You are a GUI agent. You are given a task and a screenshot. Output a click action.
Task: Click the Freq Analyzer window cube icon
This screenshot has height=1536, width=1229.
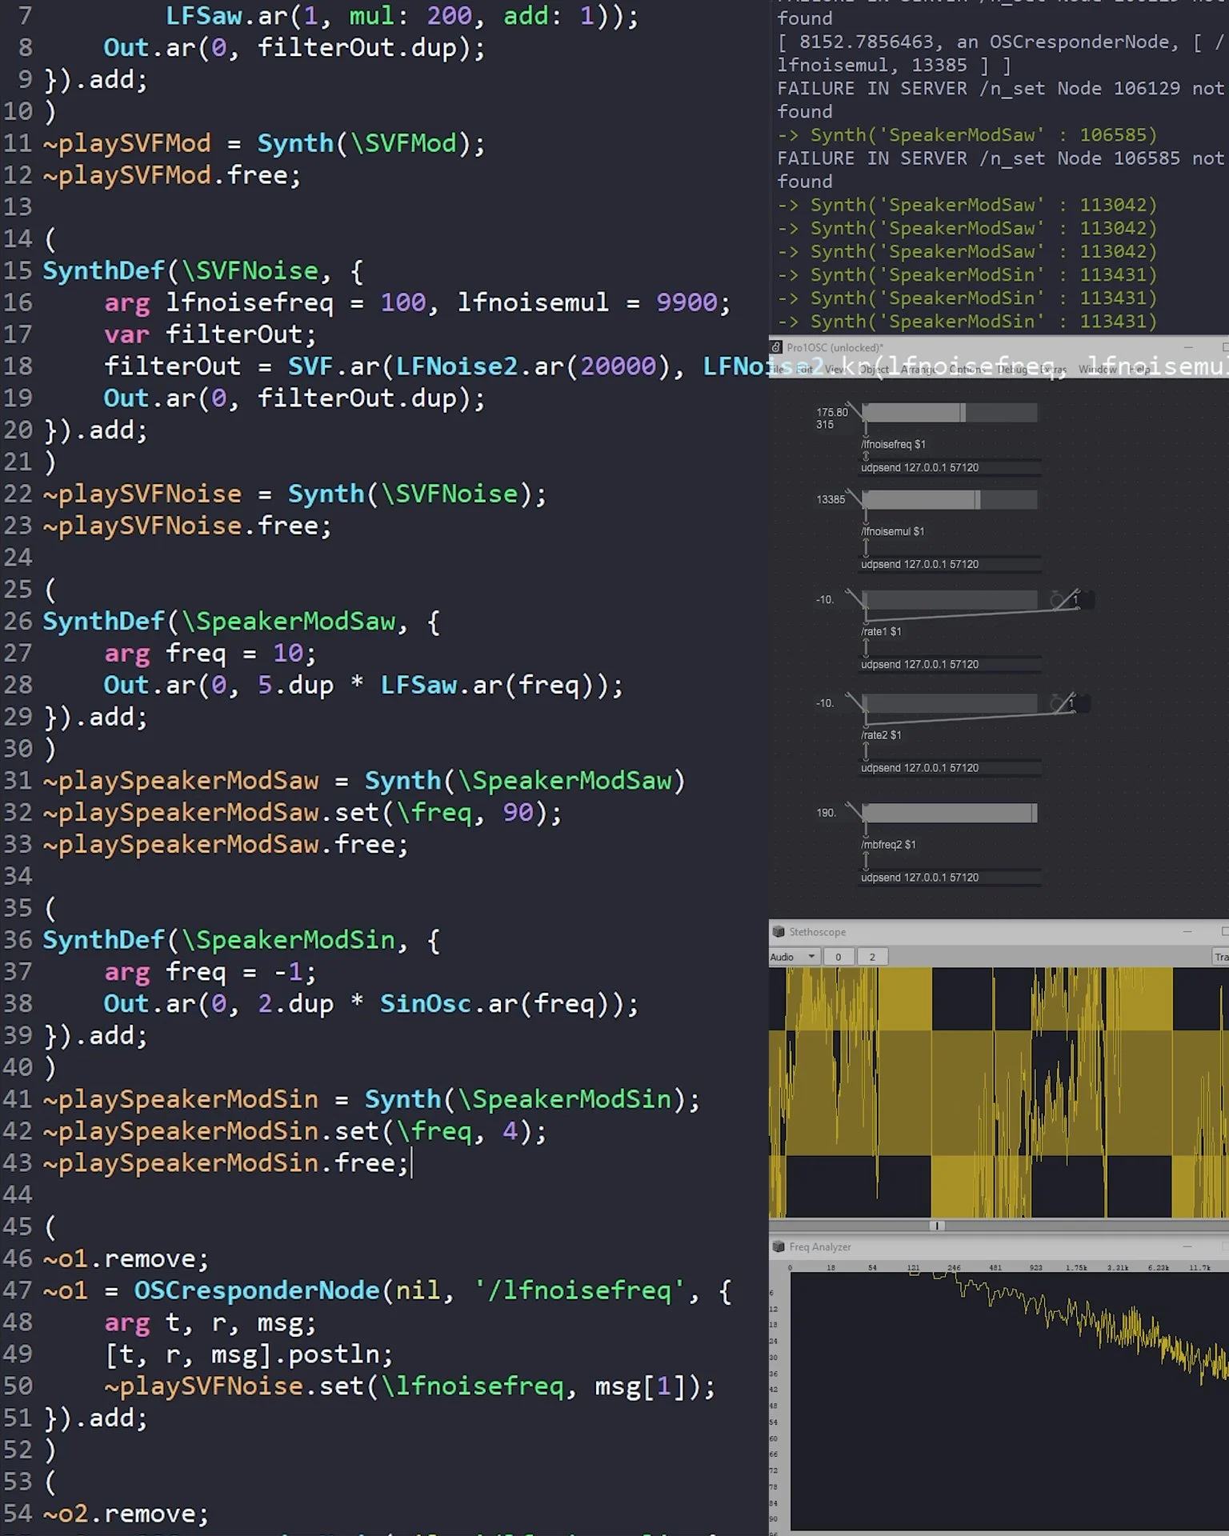coord(778,1247)
